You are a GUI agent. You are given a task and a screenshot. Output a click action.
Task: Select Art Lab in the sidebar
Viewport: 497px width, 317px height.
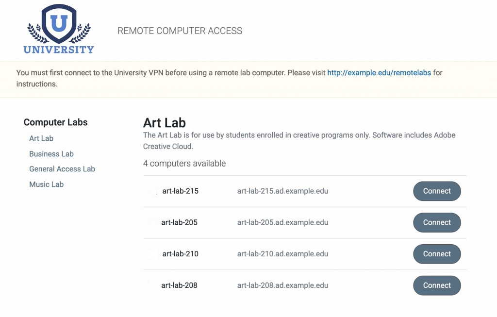(x=41, y=138)
